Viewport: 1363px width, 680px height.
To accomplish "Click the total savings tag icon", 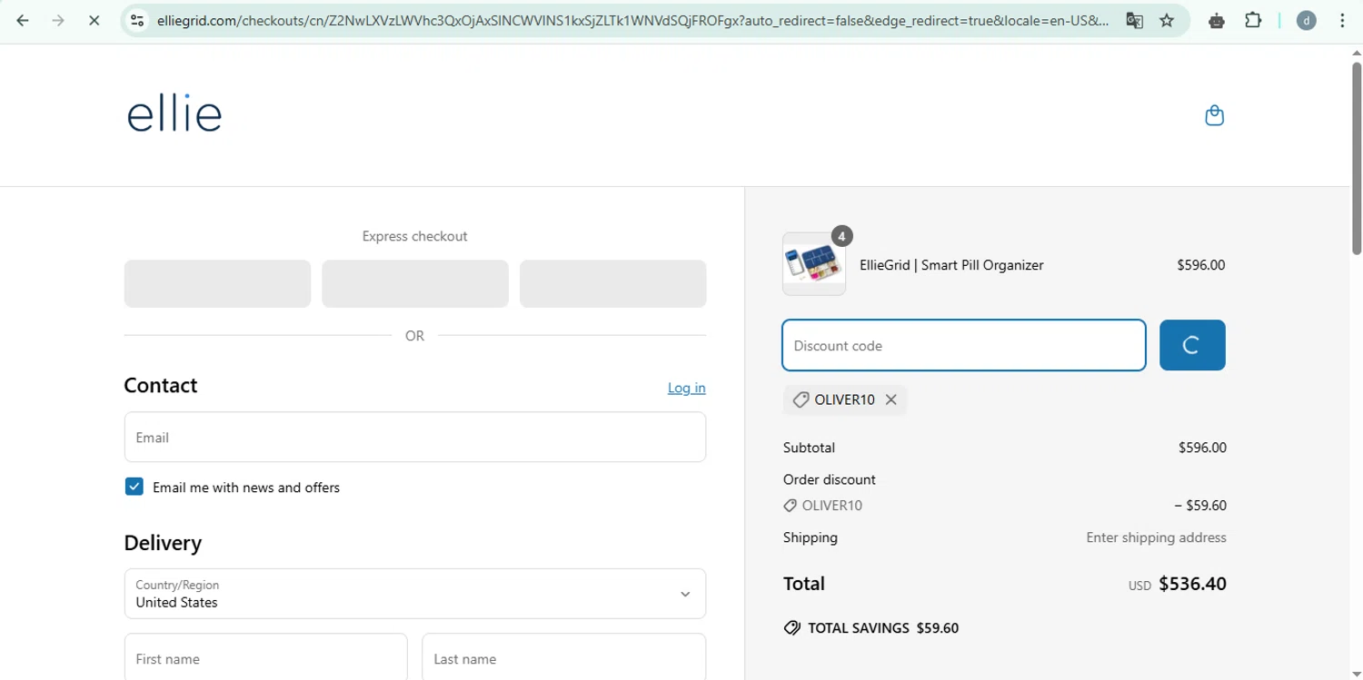I will click(x=791, y=628).
